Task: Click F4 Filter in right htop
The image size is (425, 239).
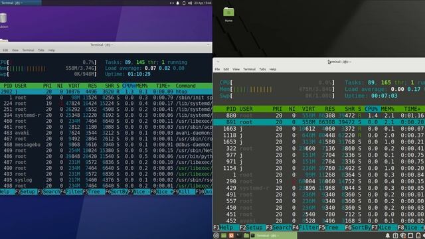Action: tap(305, 228)
